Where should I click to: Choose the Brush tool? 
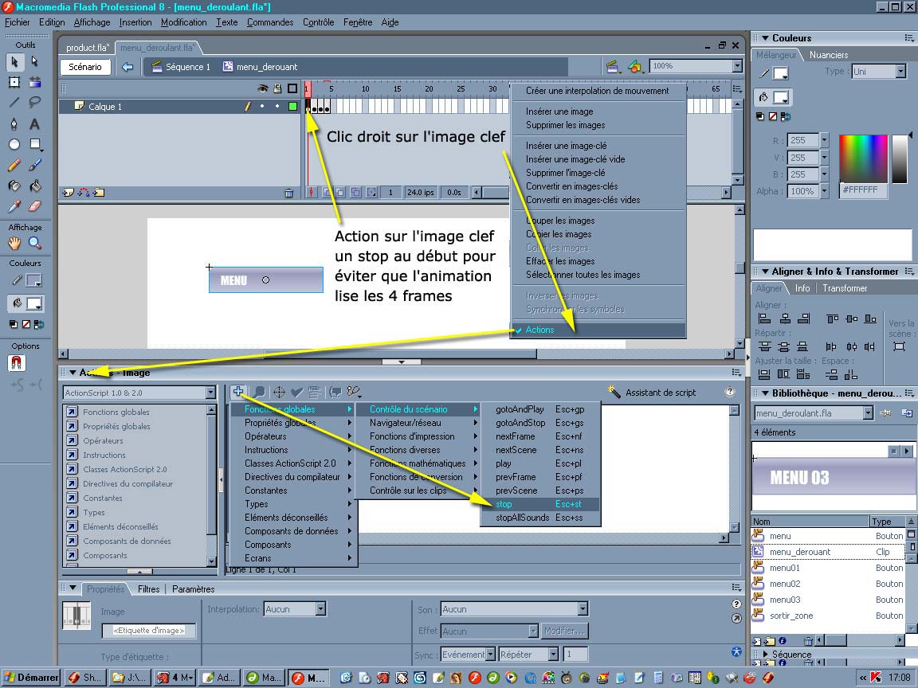click(x=35, y=165)
